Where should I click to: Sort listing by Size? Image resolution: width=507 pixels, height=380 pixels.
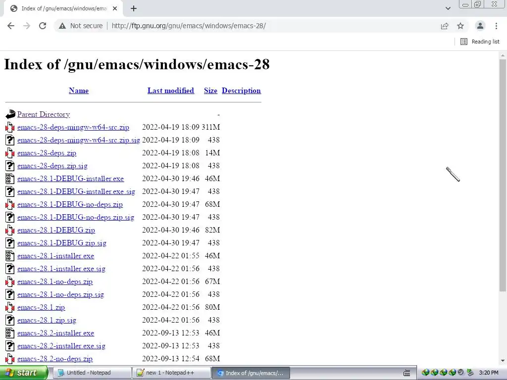coord(210,91)
